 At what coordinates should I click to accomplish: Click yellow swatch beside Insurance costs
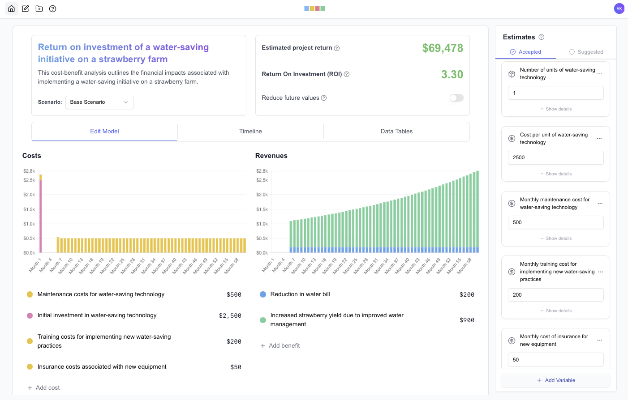click(30, 367)
